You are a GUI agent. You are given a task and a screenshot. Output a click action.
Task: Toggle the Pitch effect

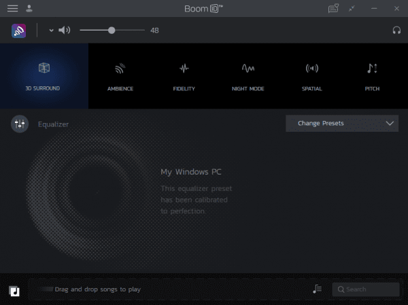click(x=372, y=77)
